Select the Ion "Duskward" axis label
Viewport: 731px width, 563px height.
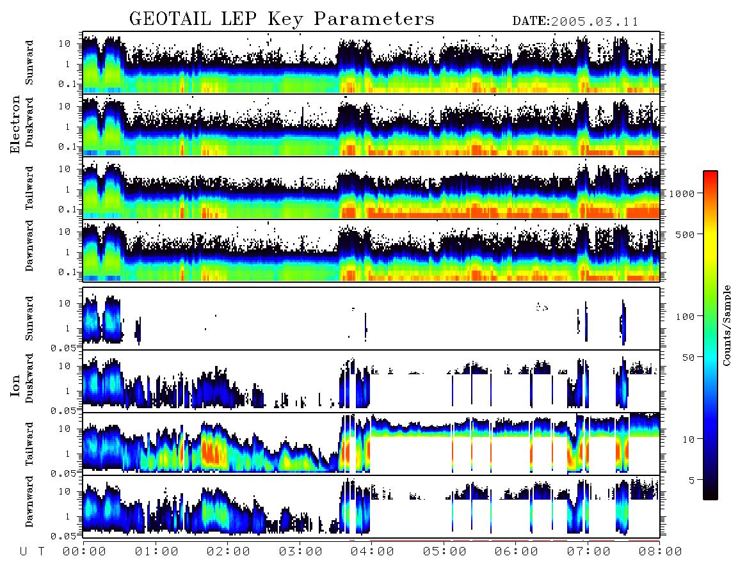pos(29,379)
